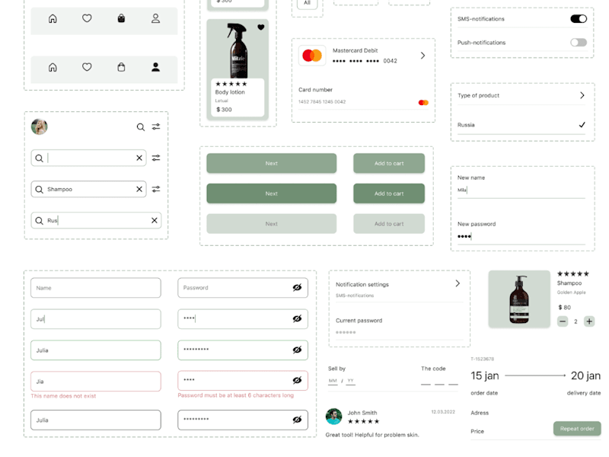Click the '20 jan' delivery date

(x=585, y=376)
